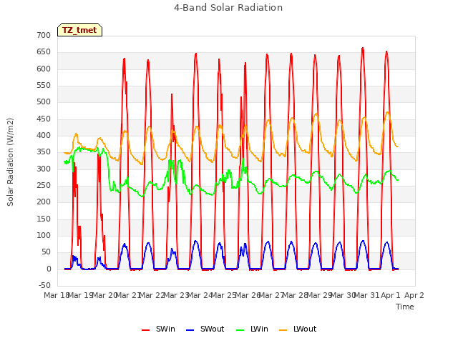Toggle the LWout legend entry

pyautogui.click(x=298, y=329)
